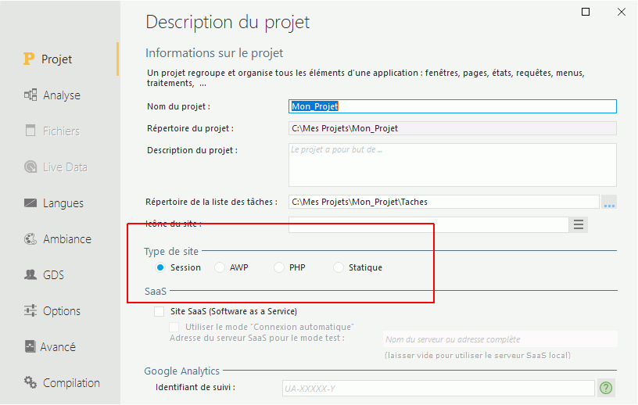Image resolution: width=638 pixels, height=405 pixels.
Task: Open the Compilation gears icon
Action: pyautogui.click(x=30, y=382)
